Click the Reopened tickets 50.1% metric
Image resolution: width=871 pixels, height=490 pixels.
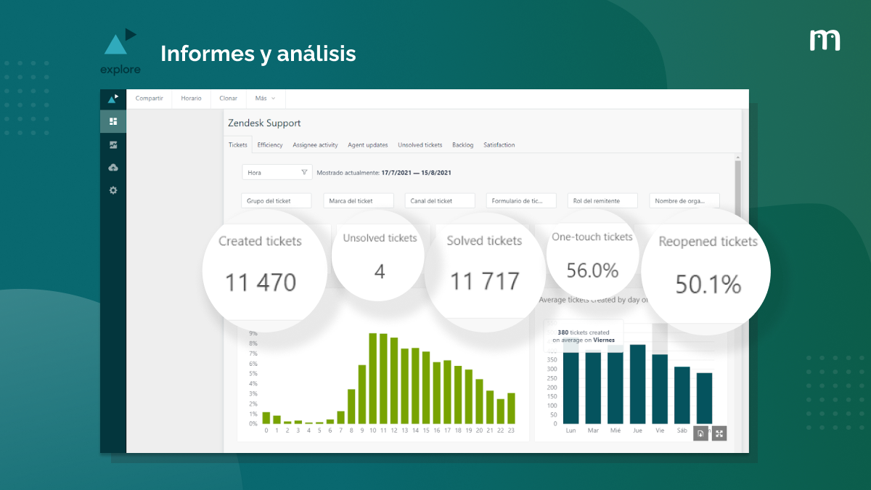tap(708, 269)
